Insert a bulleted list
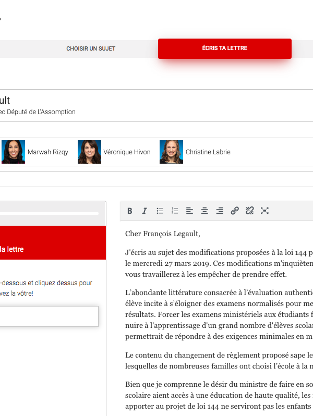 point(160,211)
